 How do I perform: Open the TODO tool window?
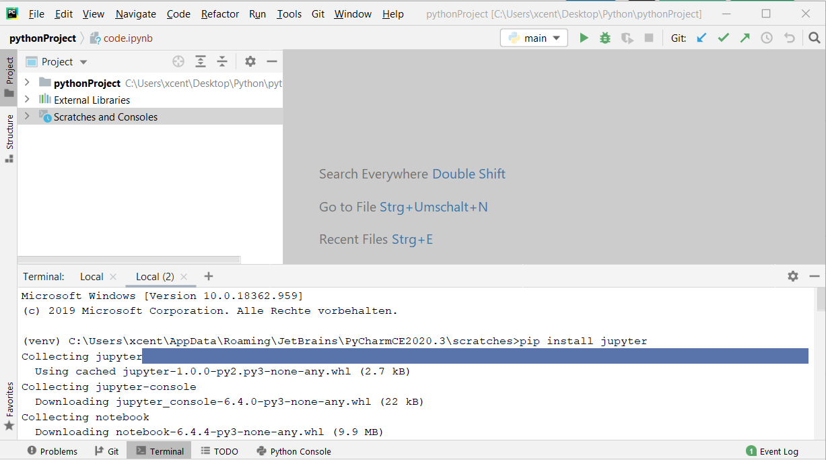click(219, 451)
